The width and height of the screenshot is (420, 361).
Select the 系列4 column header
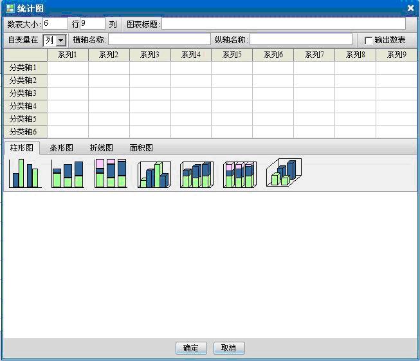click(191, 55)
